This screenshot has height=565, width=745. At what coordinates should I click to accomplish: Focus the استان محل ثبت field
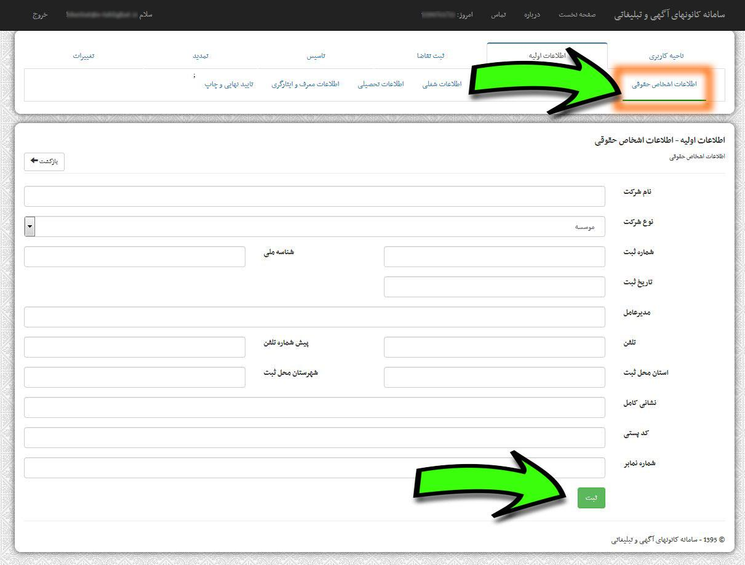(495, 377)
